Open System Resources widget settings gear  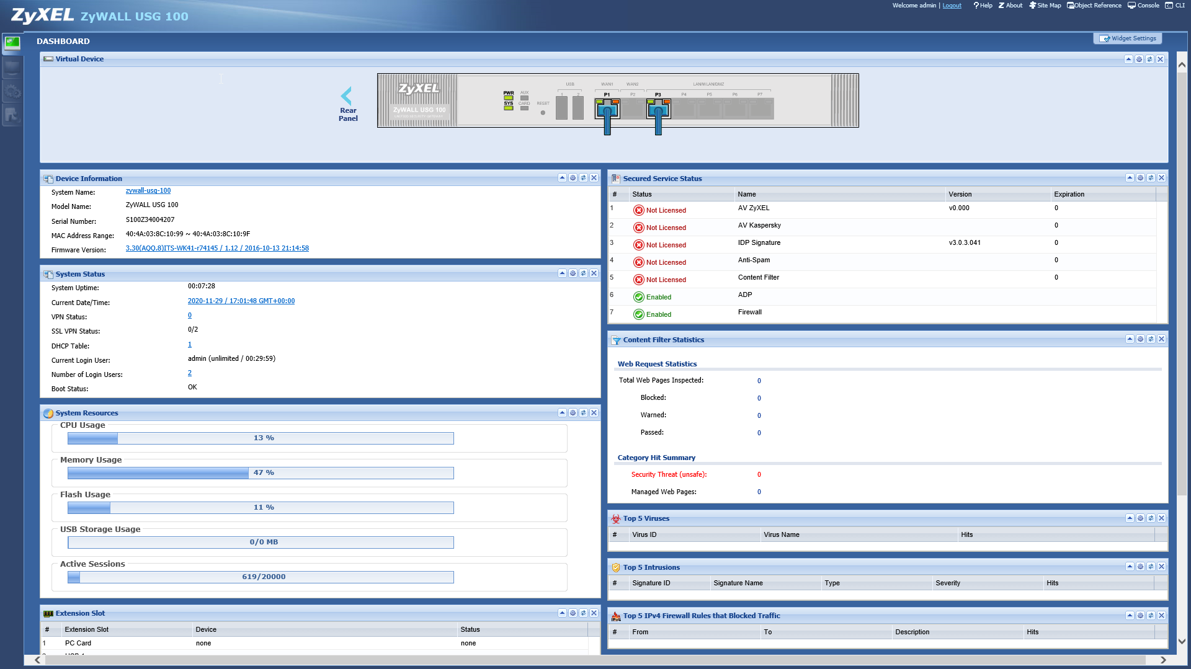573,413
